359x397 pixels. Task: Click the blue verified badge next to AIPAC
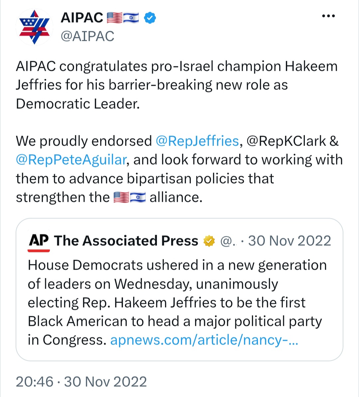click(150, 18)
